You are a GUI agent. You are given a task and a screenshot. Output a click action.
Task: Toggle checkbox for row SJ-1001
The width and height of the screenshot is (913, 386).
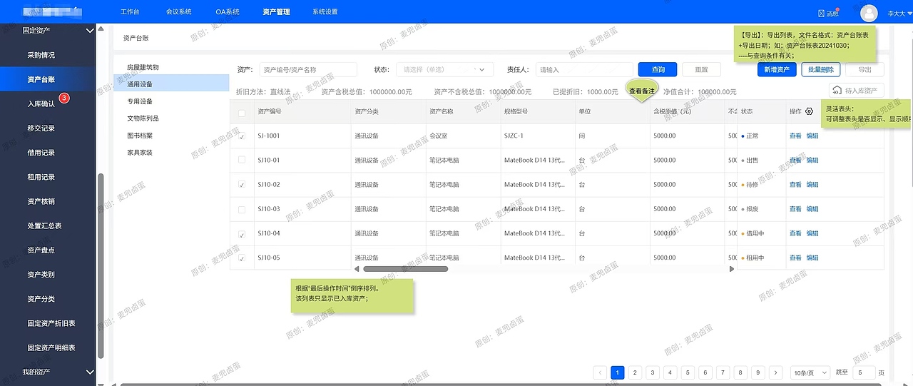click(x=242, y=136)
